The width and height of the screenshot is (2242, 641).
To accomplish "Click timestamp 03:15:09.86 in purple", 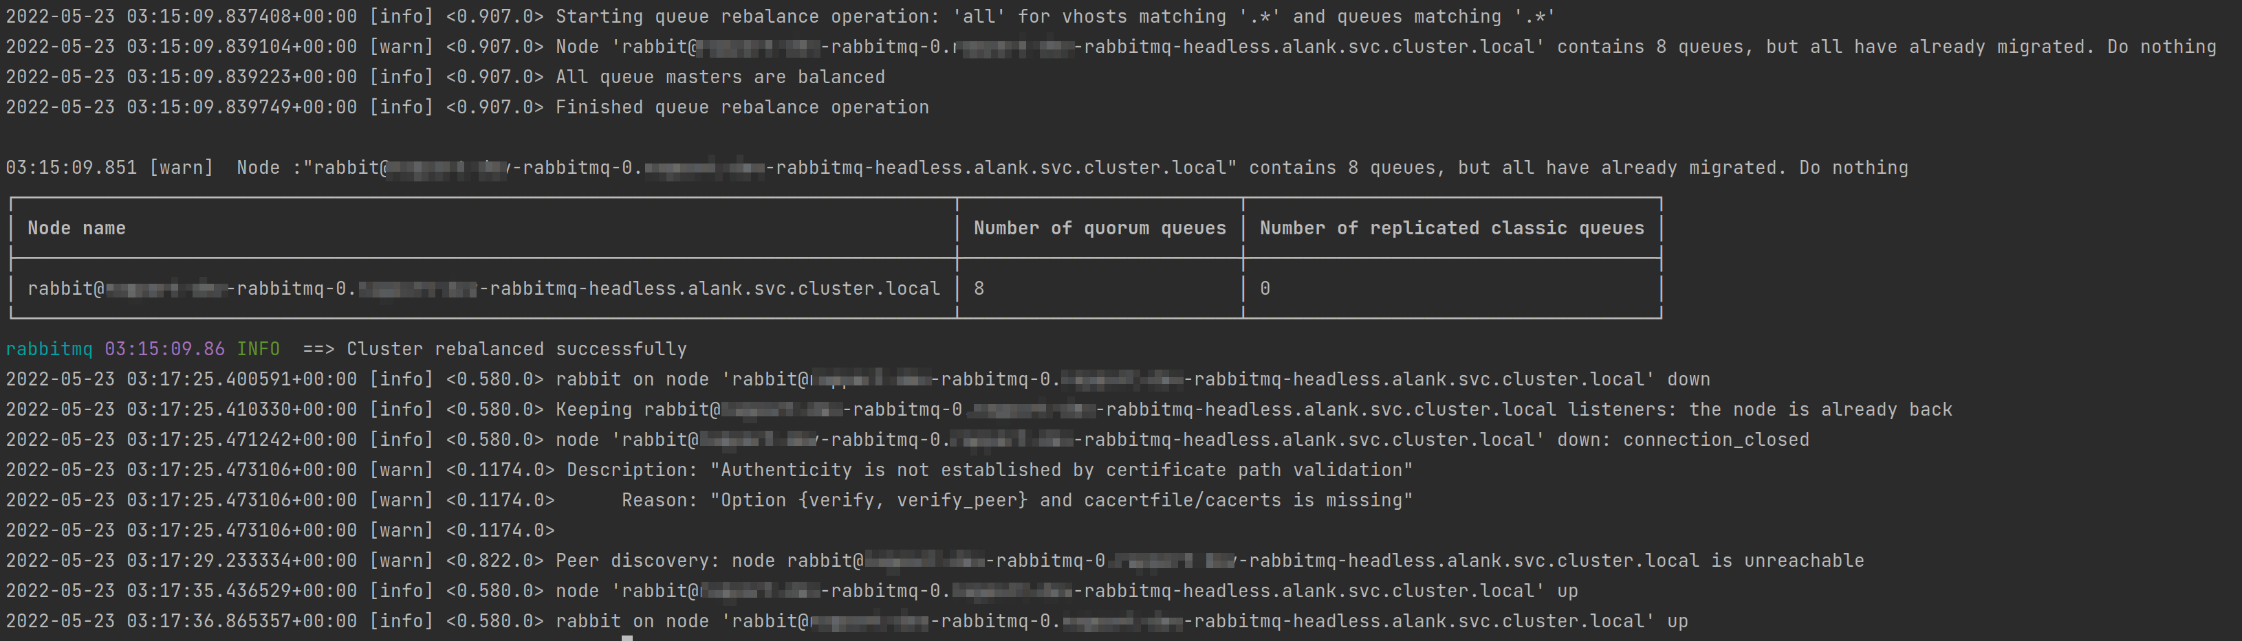I will (x=164, y=350).
